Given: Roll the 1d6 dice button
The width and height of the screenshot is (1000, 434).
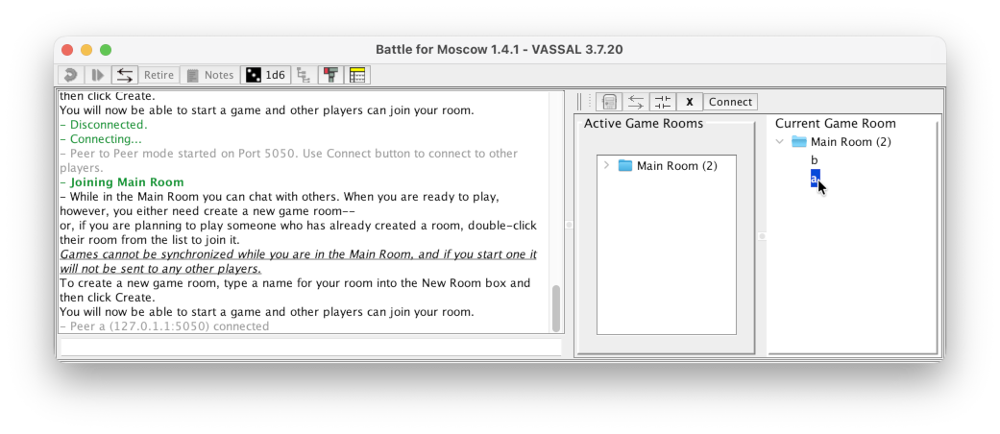Looking at the screenshot, I should pos(264,75).
